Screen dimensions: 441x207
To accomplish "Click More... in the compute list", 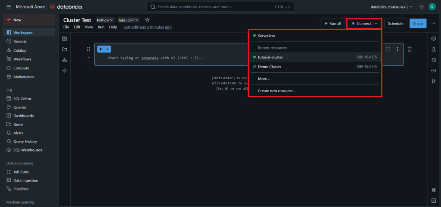I will pos(315,79).
